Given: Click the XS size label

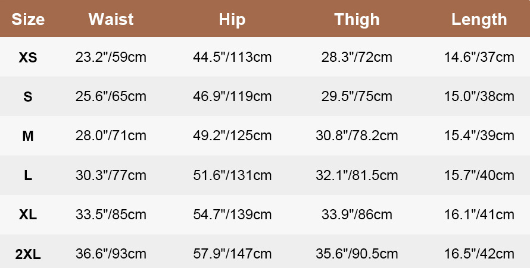Looking at the screenshot, I should 28,58.
